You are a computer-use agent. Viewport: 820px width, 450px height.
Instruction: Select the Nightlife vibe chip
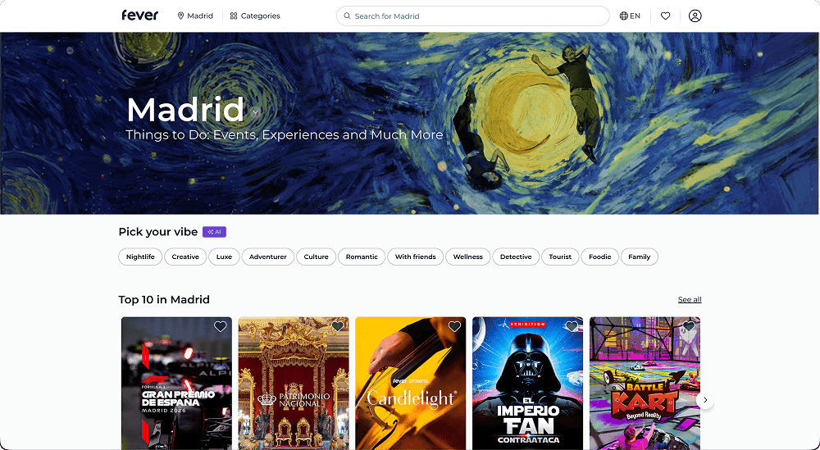coord(140,257)
